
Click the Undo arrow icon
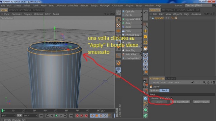[x=145, y=12]
